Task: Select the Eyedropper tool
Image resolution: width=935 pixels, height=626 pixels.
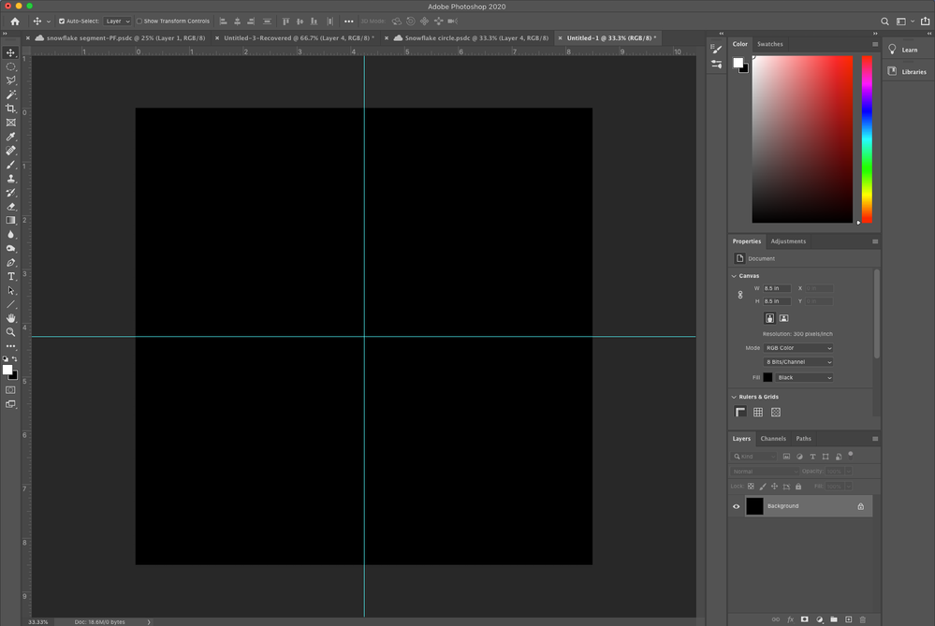Action: (10, 137)
